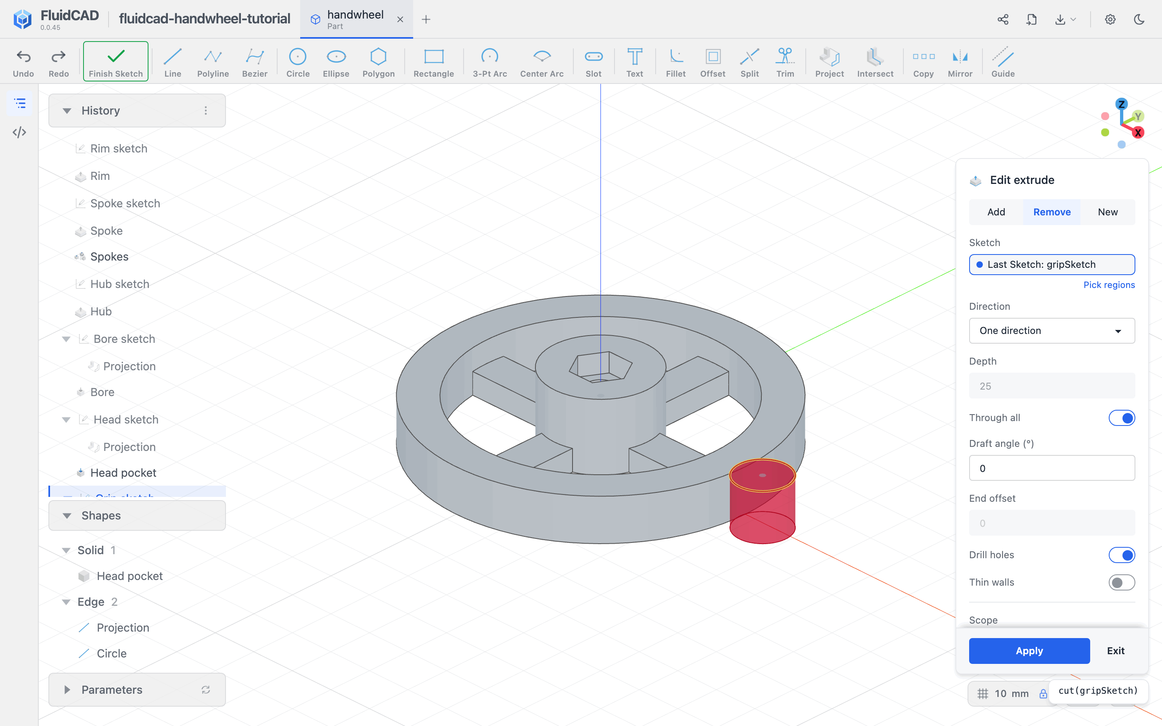Toggle dark mode moon icon

1139,19
